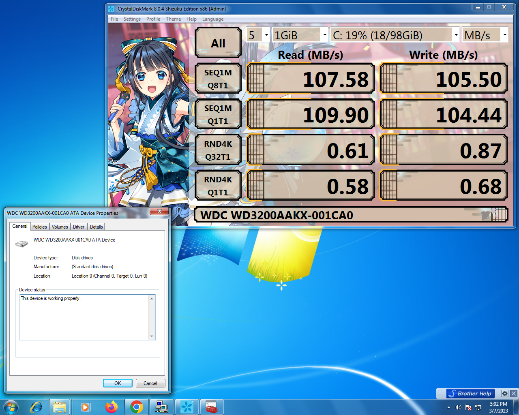Click the network tray icon
This screenshot has width=519, height=415.
[x=478, y=407]
